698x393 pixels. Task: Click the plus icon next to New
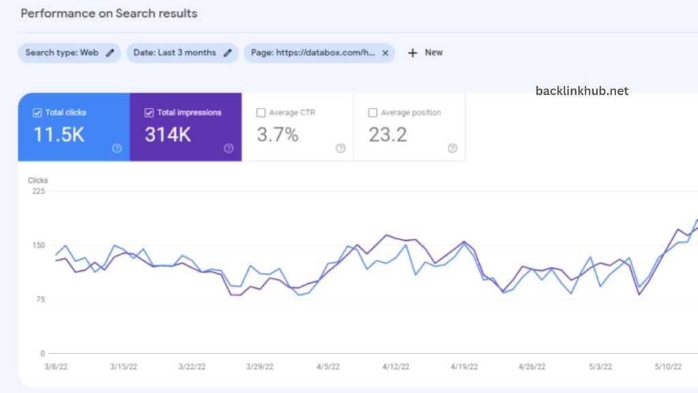click(x=412, y=53)
